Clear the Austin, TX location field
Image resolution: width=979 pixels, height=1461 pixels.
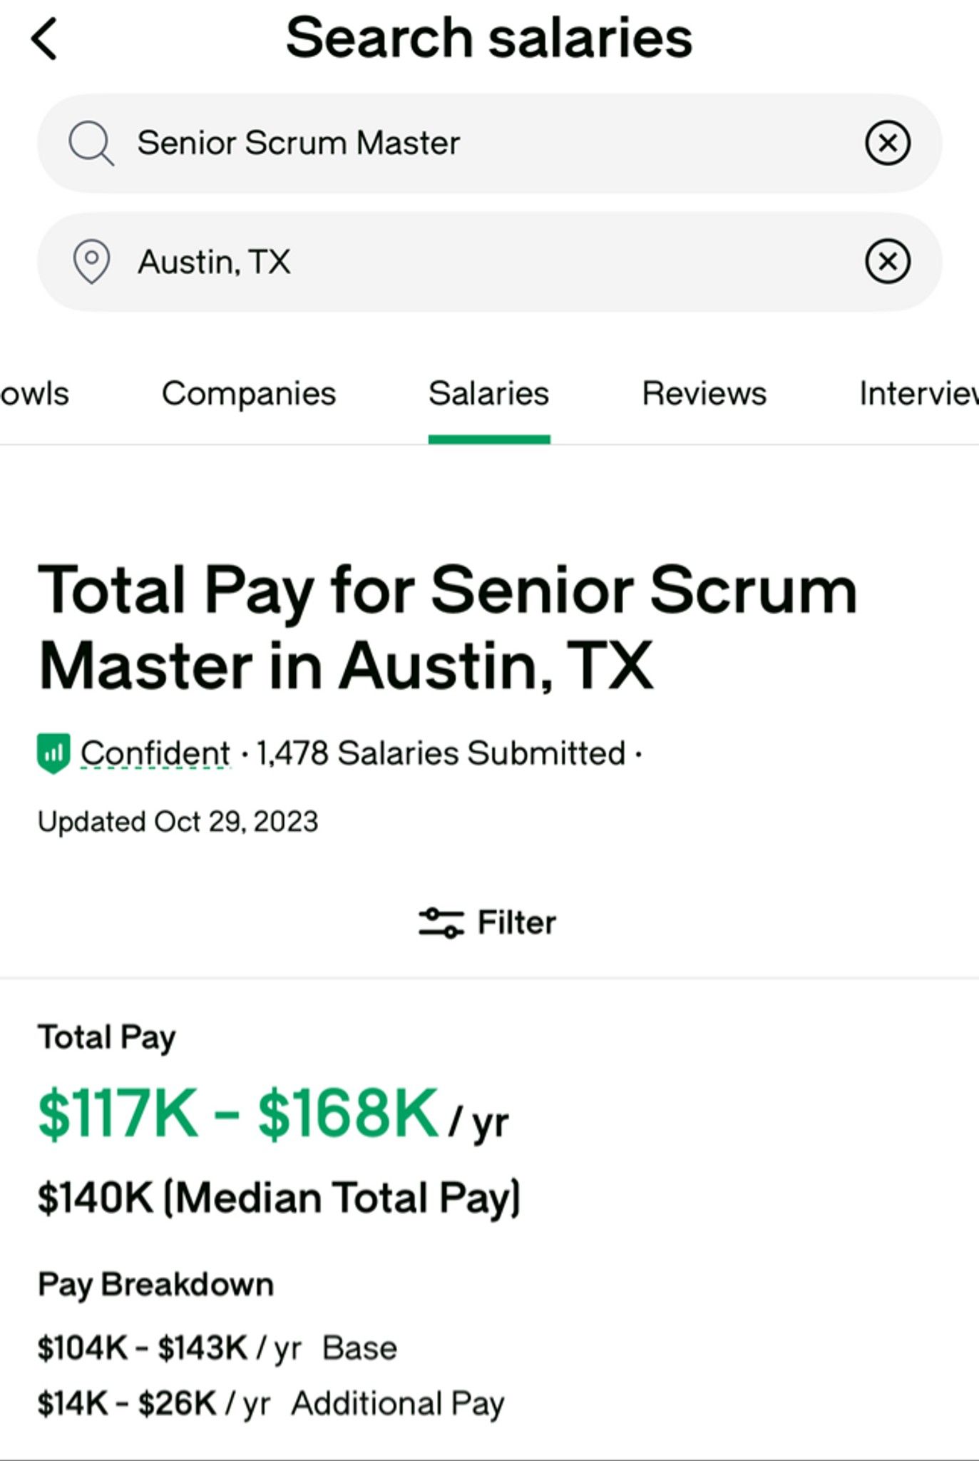(x=887, y=261)
